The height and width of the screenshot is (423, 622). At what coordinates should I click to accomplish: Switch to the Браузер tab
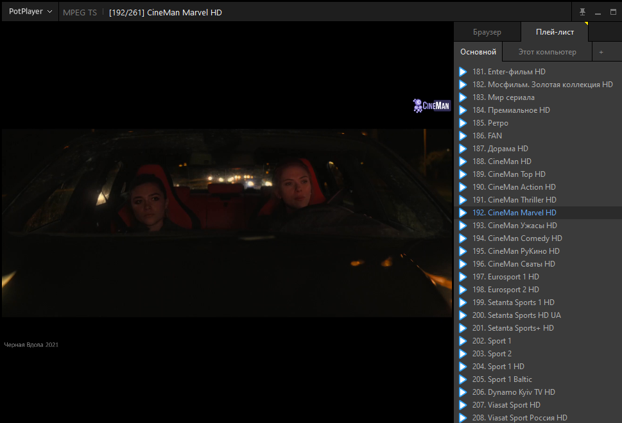click(487, 32)
